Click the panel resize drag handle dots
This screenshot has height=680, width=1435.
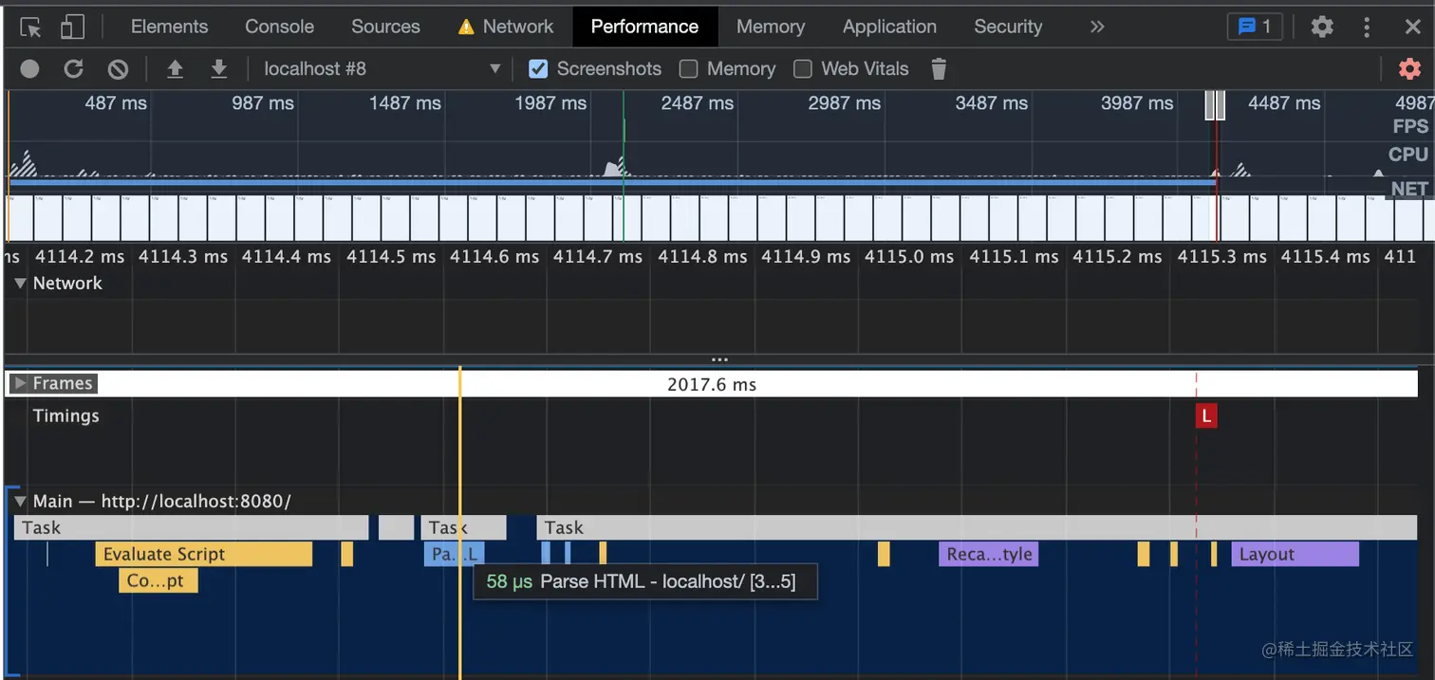(719, 360)
